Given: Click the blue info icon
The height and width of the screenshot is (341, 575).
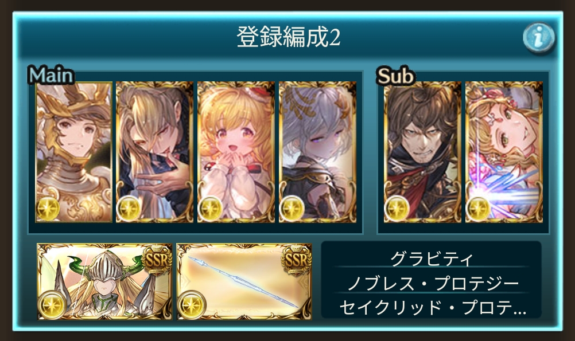Looking at the screenshot, I should [x=538, y=38].
